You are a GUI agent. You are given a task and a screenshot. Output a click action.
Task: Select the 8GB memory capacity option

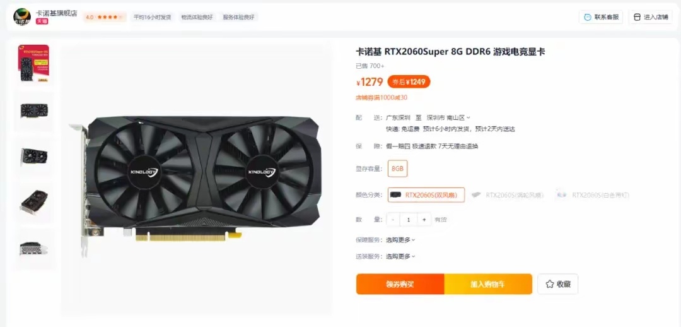click(397, 169)
